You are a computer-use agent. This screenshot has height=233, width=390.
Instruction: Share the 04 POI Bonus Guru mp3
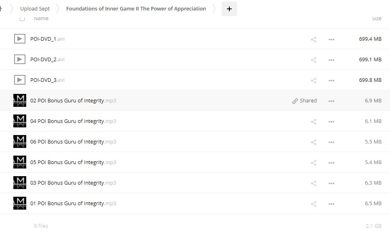313,121
